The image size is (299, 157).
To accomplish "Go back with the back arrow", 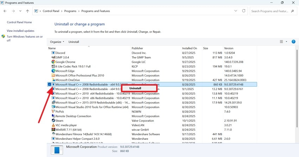I will tap(5, 11).
